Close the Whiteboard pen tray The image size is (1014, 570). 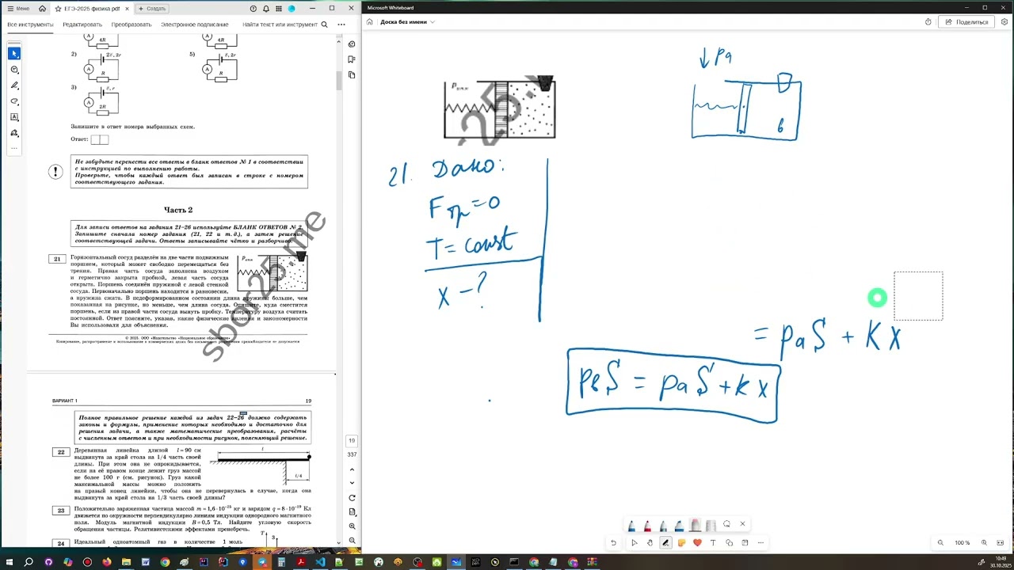(742, 524)
